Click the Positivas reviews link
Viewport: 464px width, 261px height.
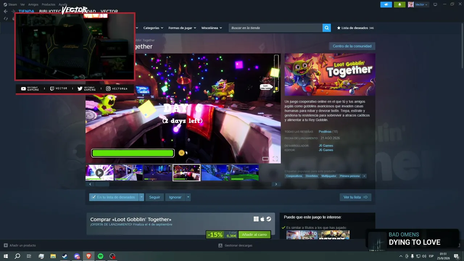[x=325, y=132]
